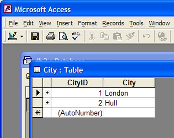
Task: Click the new record asterisk row selector
Action: click(x=38, y=112)
